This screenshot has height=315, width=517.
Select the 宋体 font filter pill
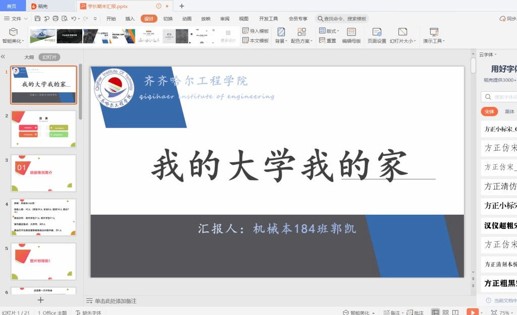tap(489, 111)
